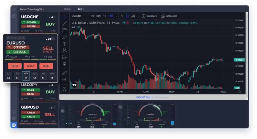
Task: Select 5m timeframe on USDJPY gauge
Action: click(120, 107)
